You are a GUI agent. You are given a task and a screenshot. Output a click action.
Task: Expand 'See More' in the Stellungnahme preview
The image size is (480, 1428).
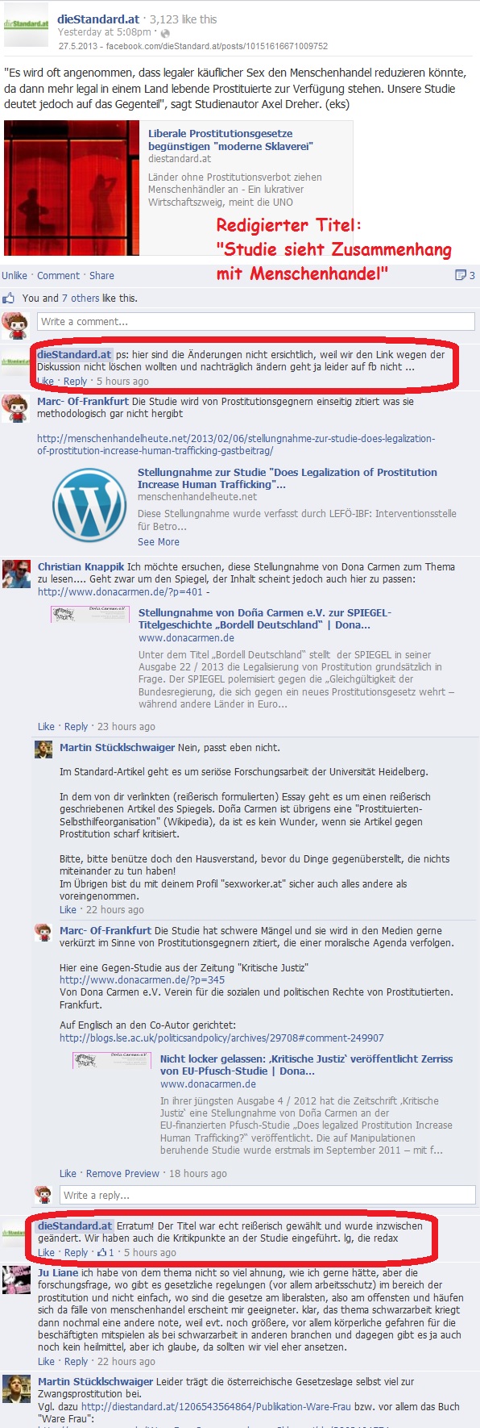point(159,542)
